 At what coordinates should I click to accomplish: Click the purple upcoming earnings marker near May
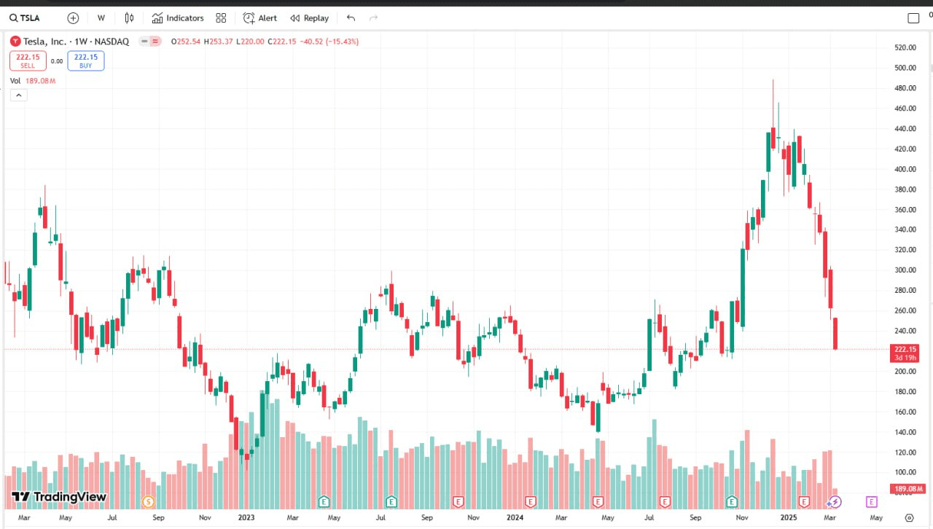pyautogui.click(x=871, y=501)
